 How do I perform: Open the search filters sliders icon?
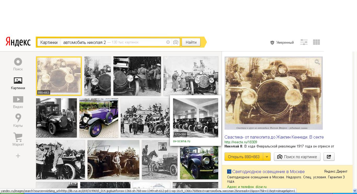(304, 42)
